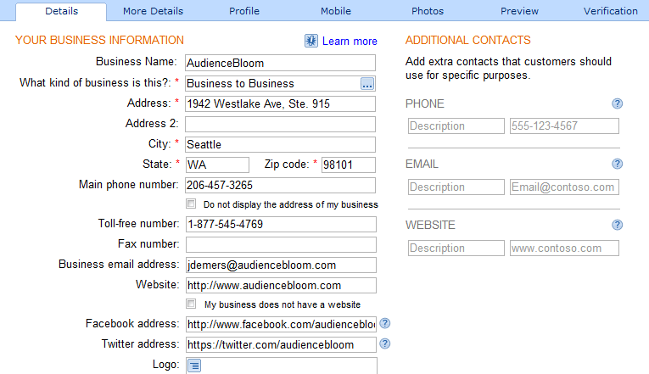The width and height of the screenshot is (649, 374).
Task: Select the Photos tab
Action: point(428,11)
